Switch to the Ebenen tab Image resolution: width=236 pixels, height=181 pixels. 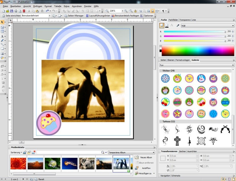pyautogui.click(x=171, y=60)
